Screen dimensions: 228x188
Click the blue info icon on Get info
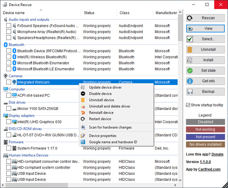pos(190,81)
